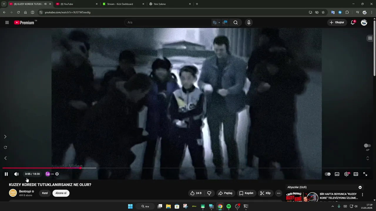
Task: Open the subtitle panel list icon
Action: 370,38
